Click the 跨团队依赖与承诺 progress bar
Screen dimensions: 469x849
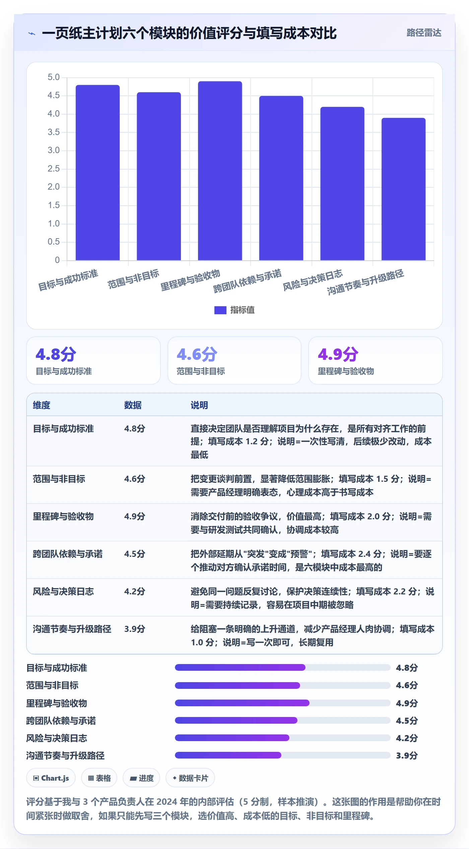point(282,720)
